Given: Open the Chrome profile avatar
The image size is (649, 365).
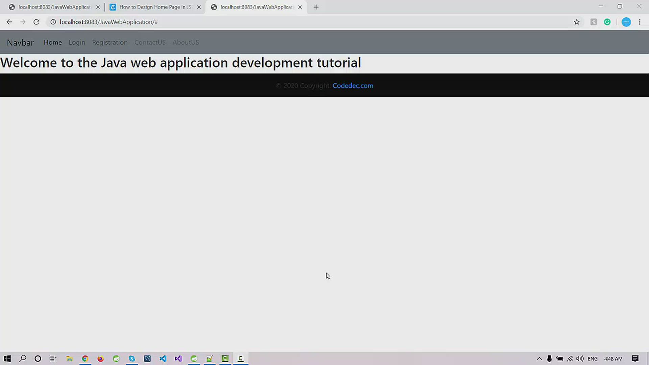Looking at the screenshot, I should coord(626,22).
